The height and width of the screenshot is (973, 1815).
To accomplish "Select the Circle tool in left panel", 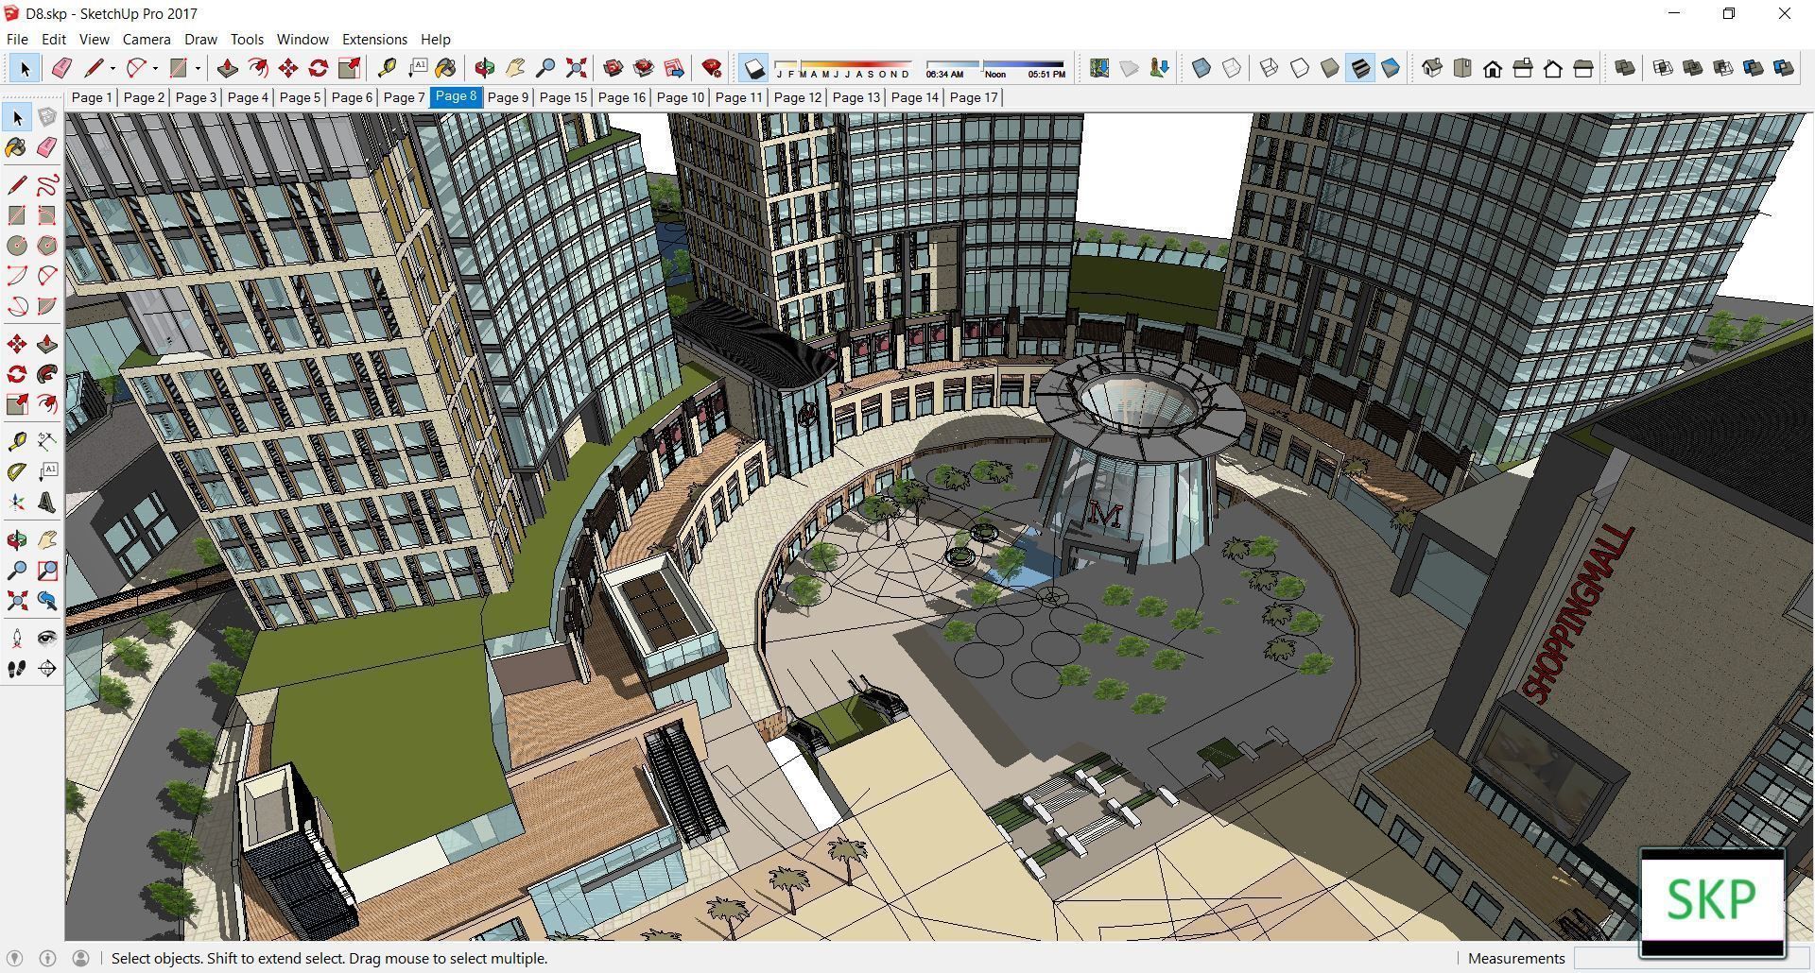I will 17,245.
